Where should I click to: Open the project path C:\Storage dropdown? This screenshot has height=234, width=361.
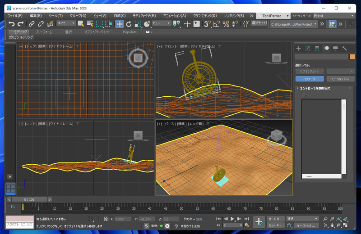tap(294, 24)
